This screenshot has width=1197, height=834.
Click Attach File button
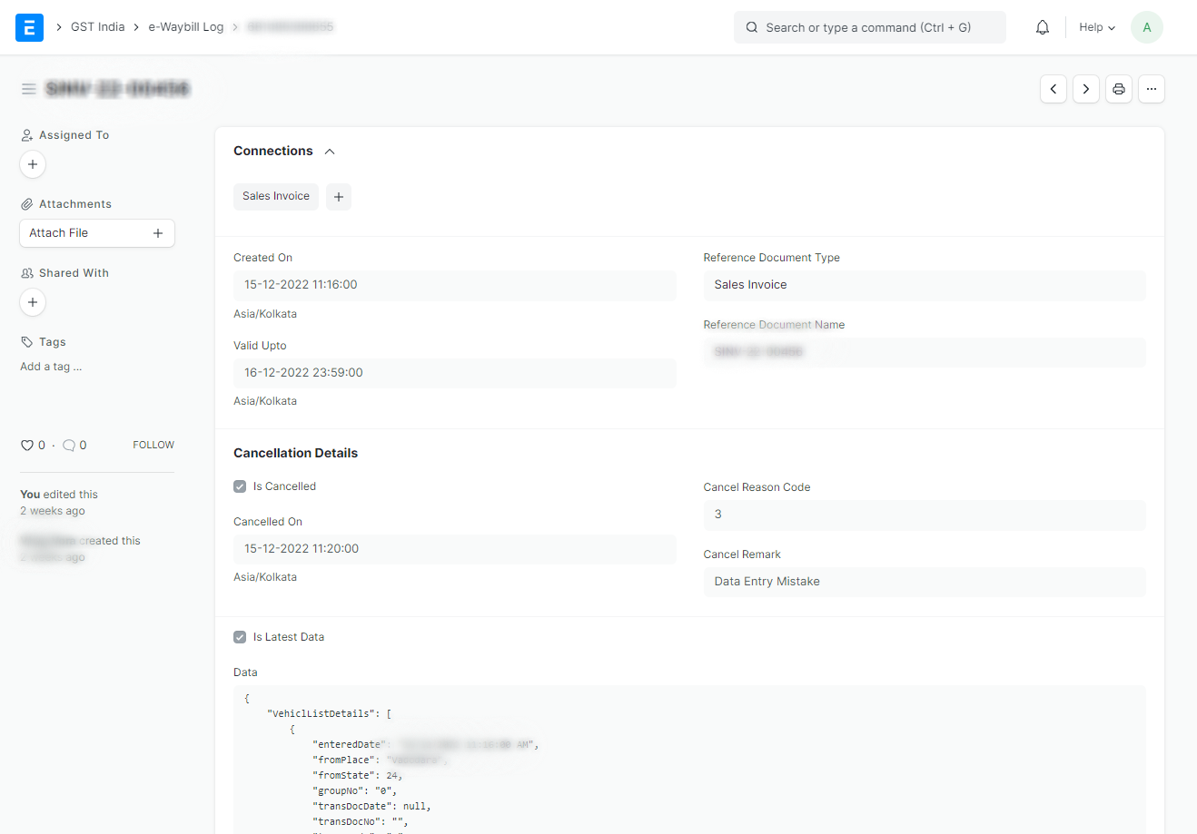pyautogui.click(x=97, y=233)
